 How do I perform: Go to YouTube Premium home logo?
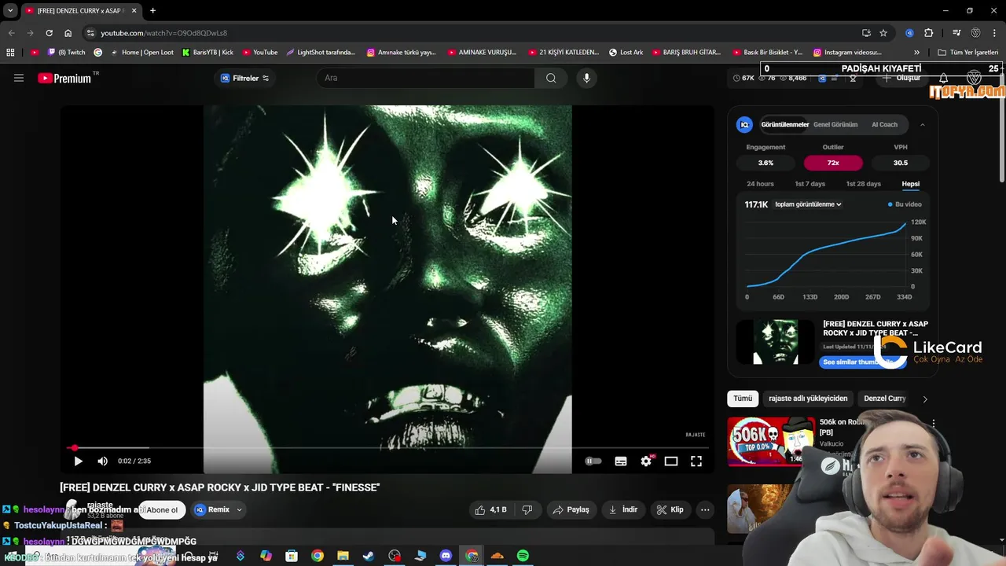pos(64,78)
